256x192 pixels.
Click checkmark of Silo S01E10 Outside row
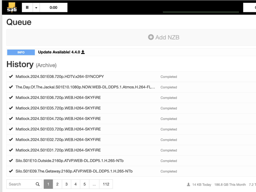coord(11,161)
